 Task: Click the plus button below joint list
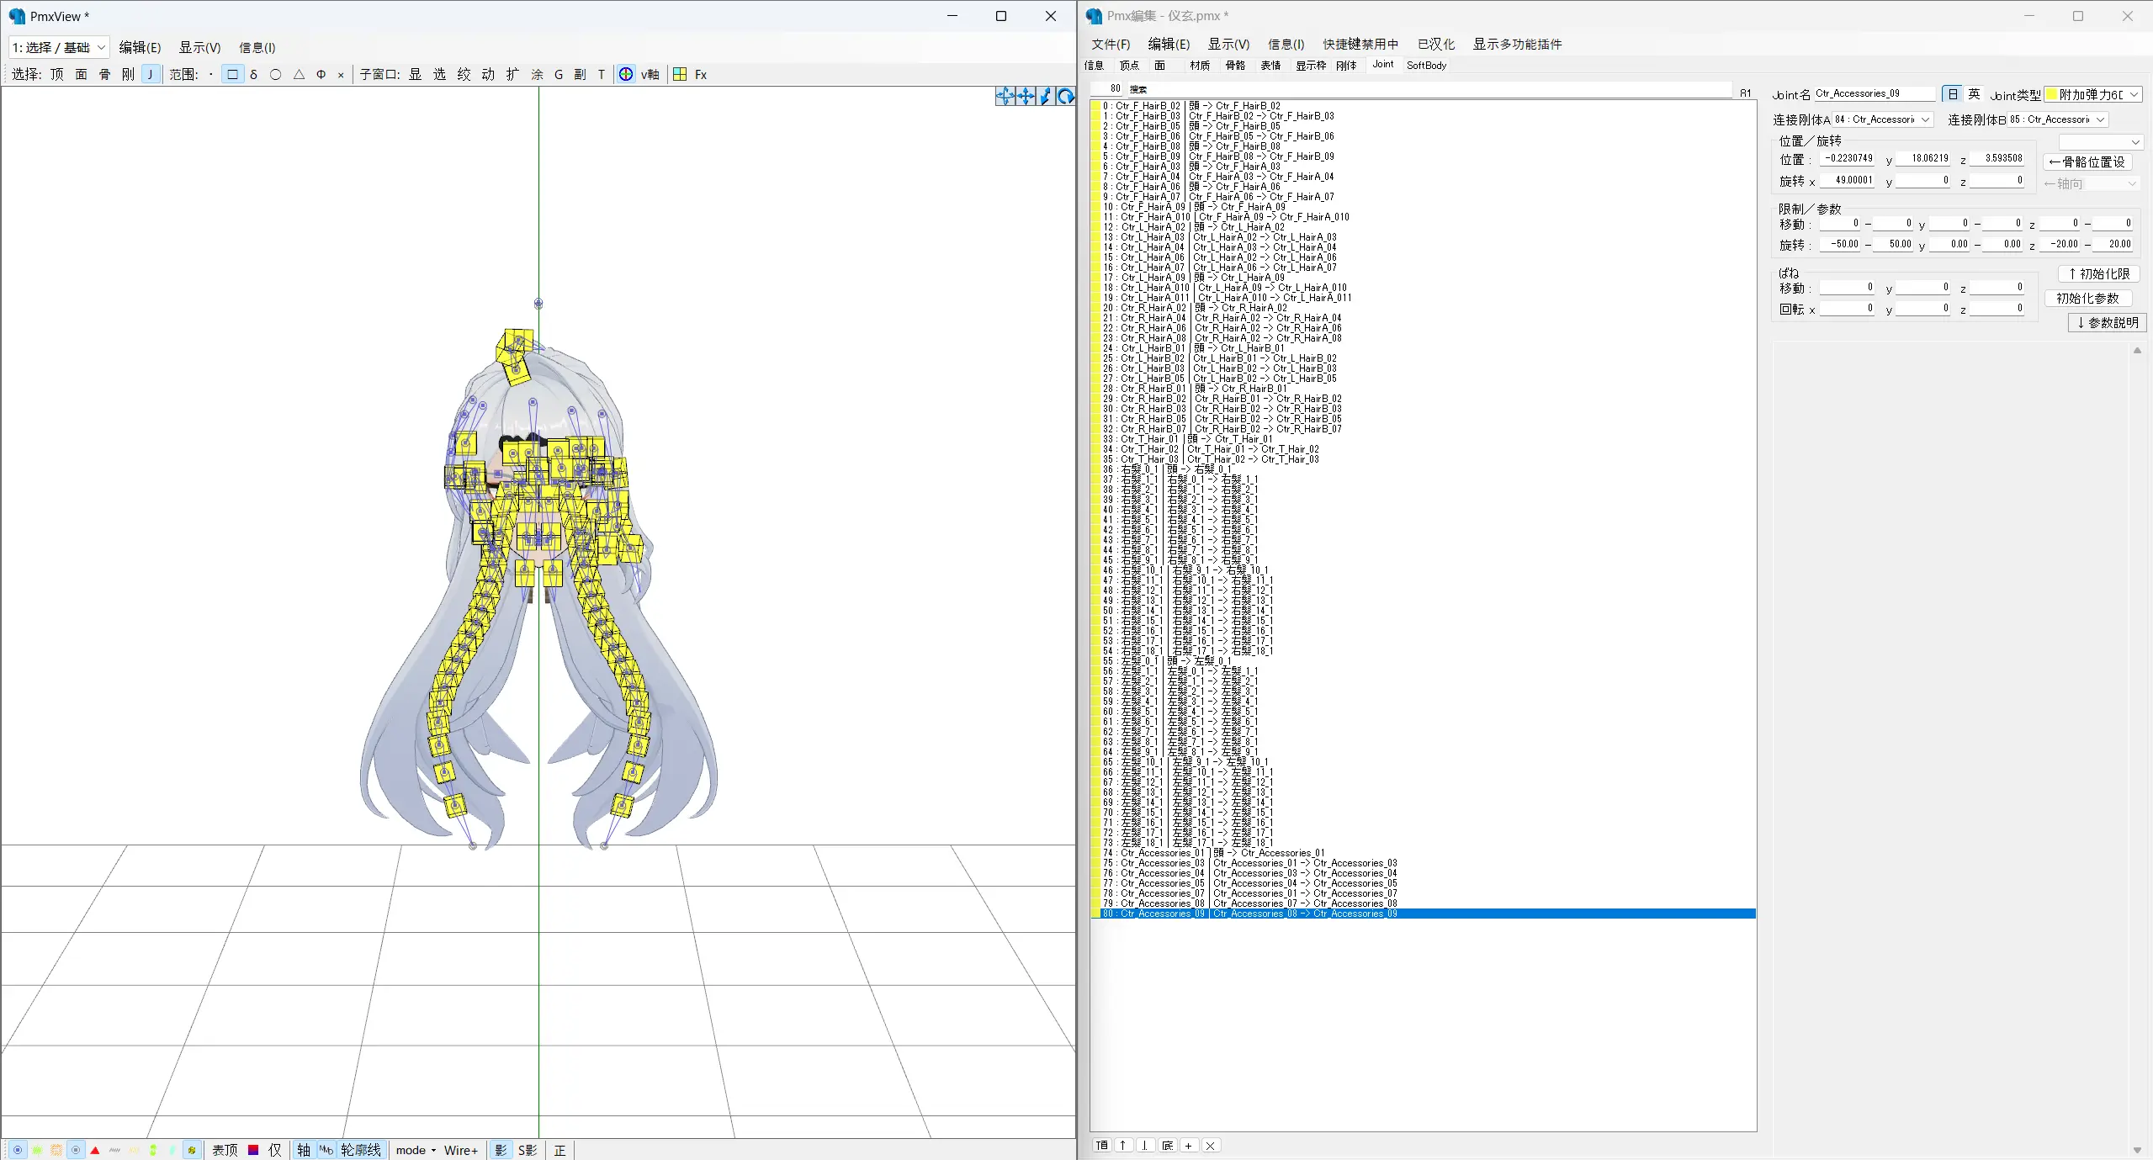[1188, 1146]
